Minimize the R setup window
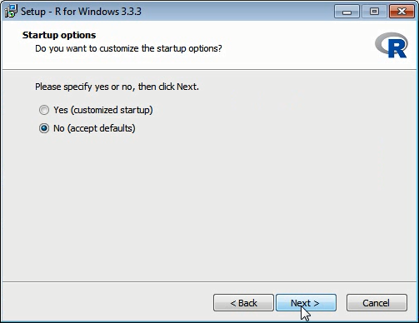 pyautogui.click(x=347, y=12)
